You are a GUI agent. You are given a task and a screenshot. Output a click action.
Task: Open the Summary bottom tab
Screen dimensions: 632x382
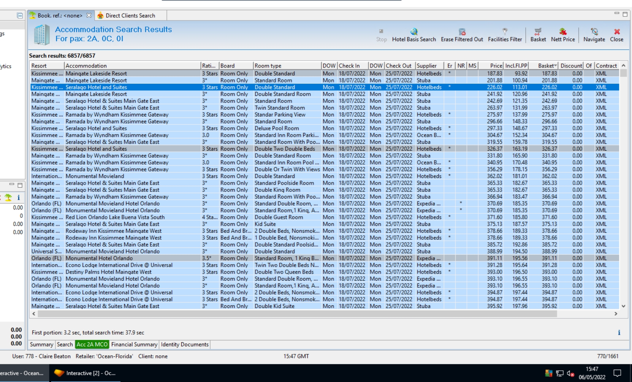[x=42, y=344]
